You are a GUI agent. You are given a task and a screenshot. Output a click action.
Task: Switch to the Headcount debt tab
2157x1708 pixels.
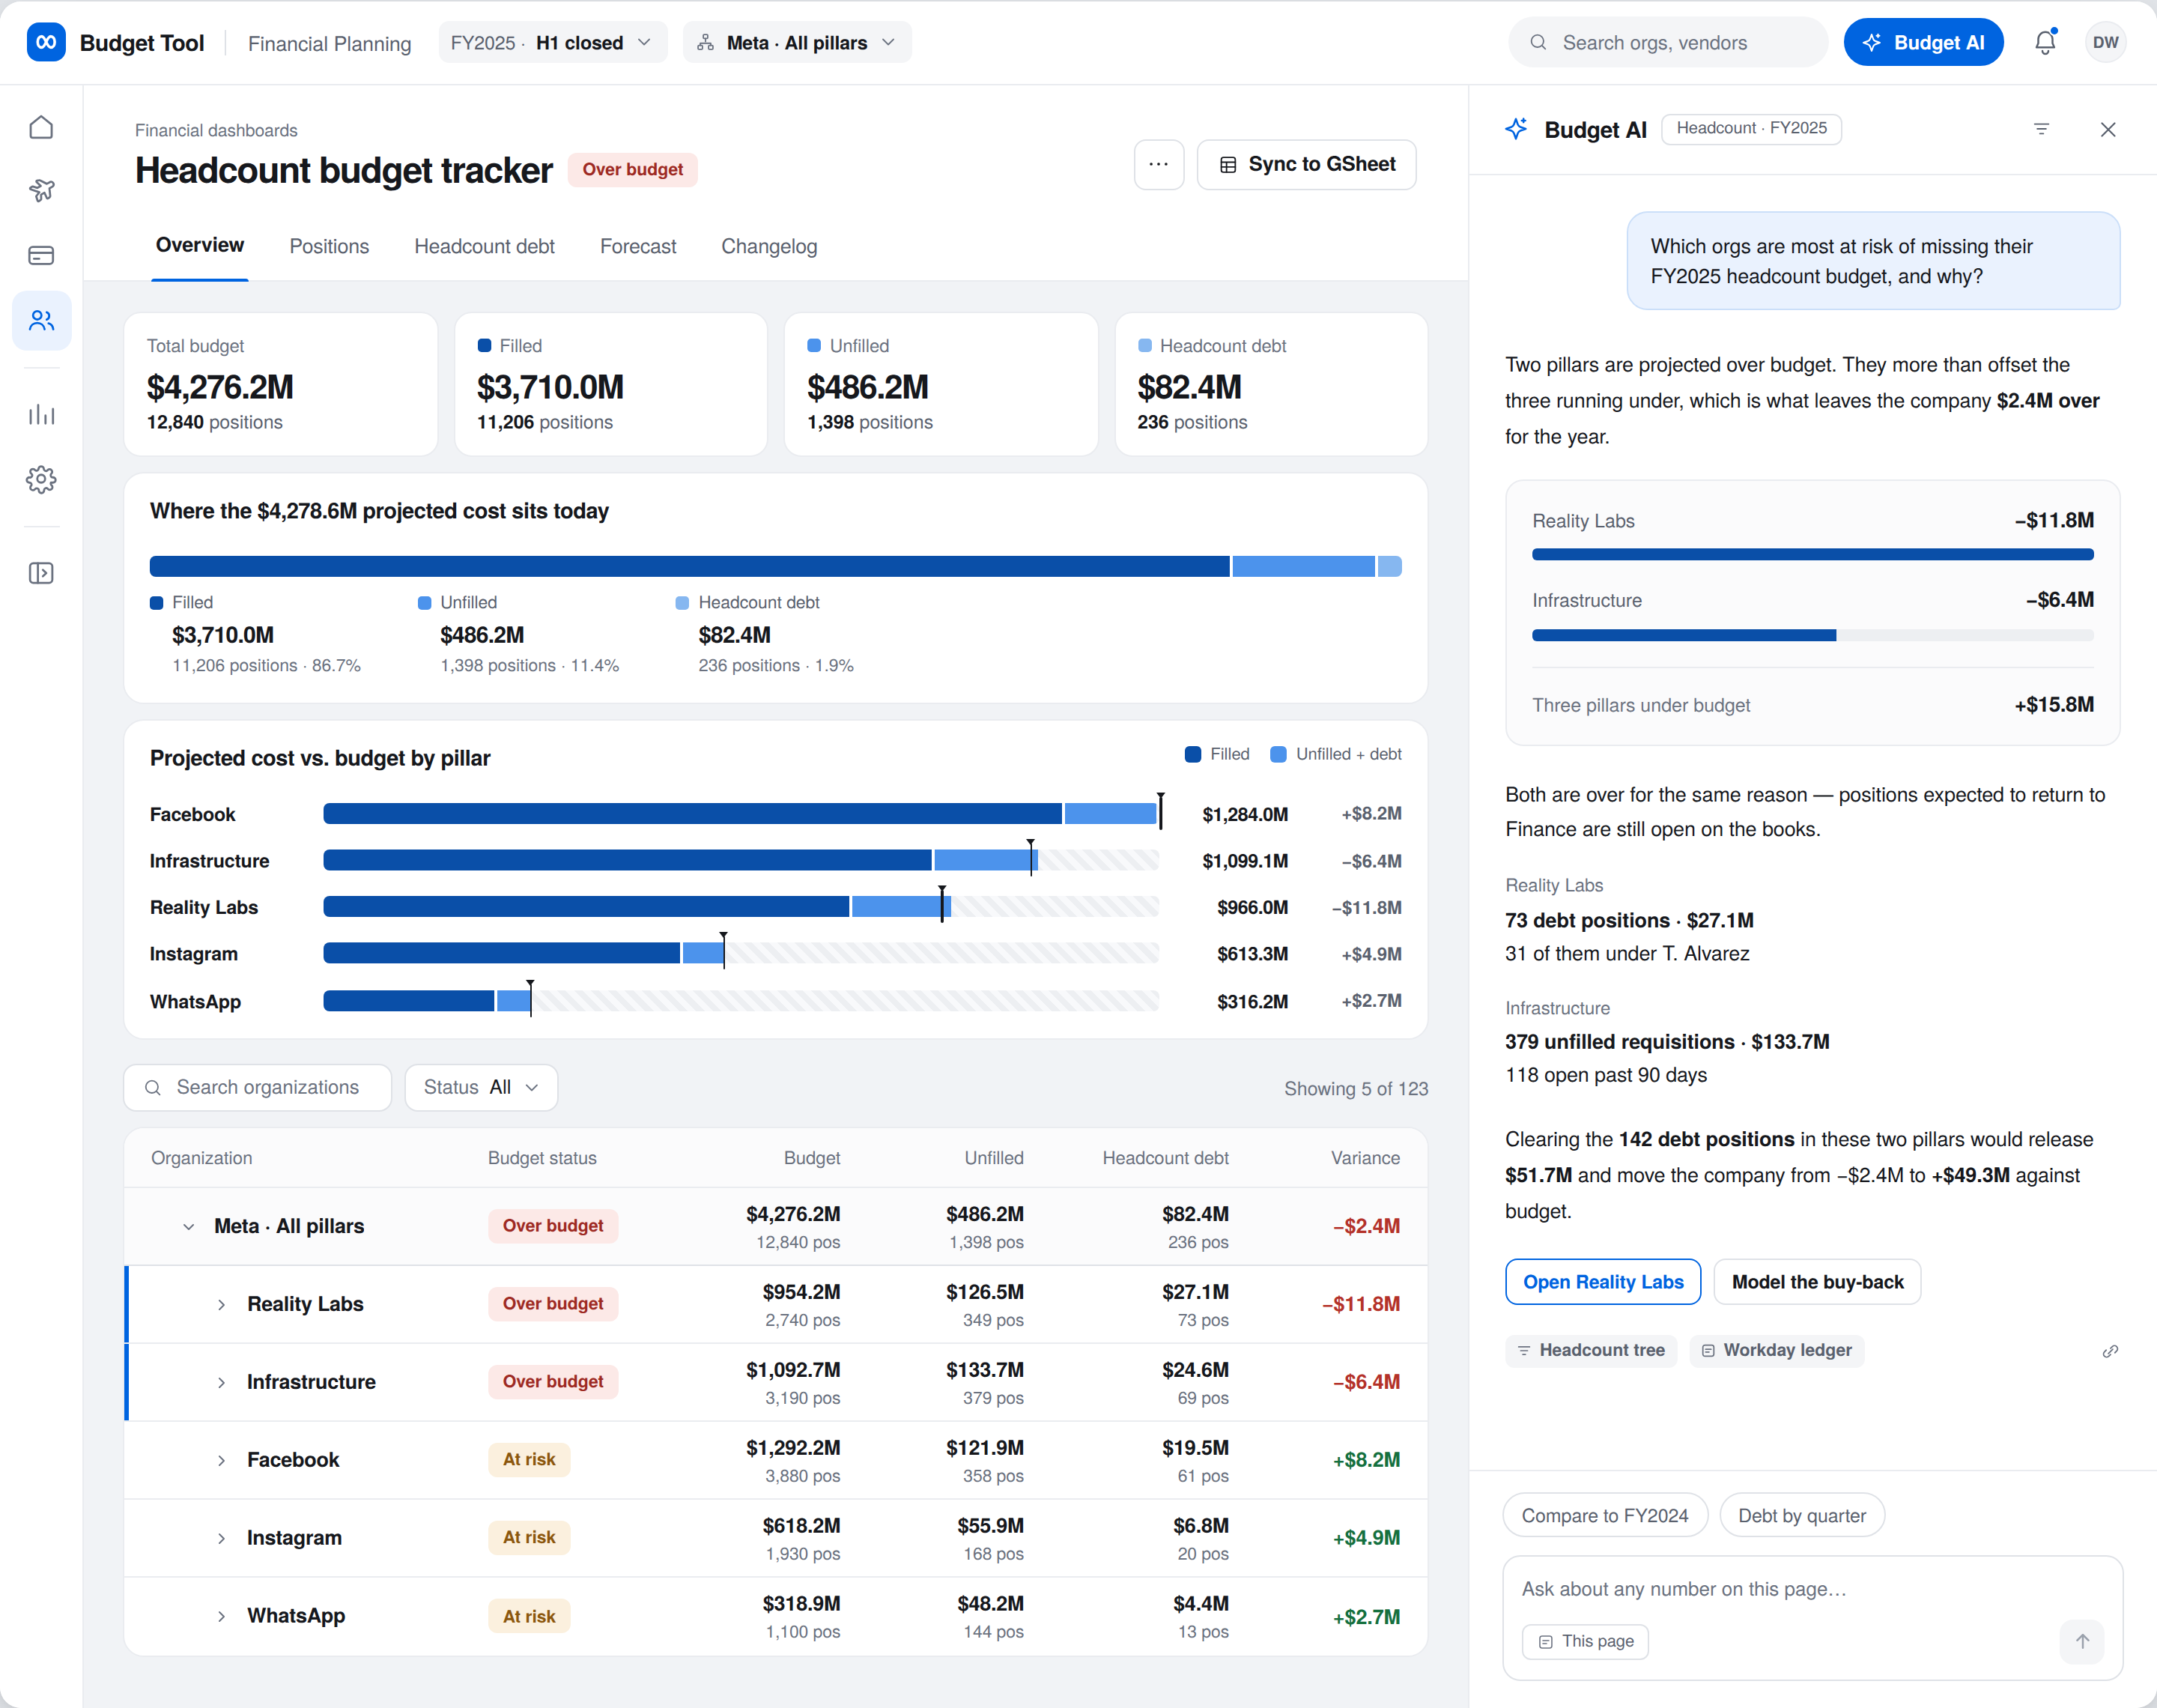coord(484,246)
